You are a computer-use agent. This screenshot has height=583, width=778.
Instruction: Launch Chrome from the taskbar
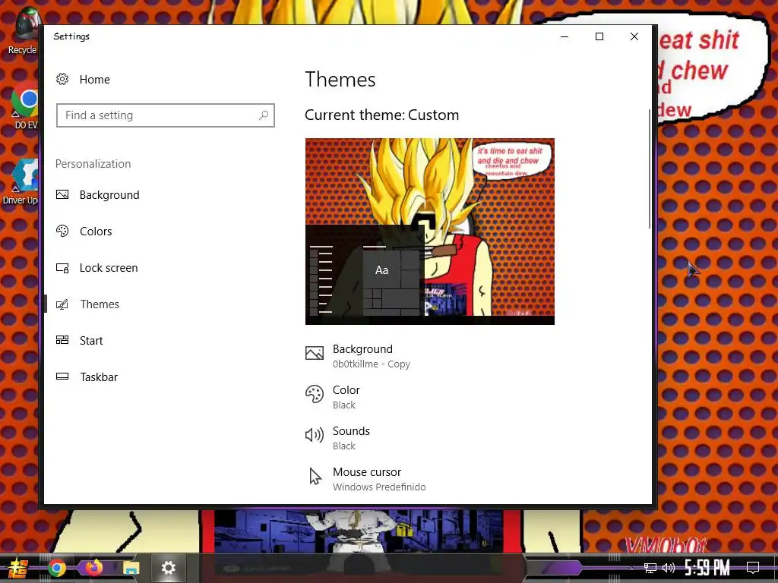tap(57, 568)
